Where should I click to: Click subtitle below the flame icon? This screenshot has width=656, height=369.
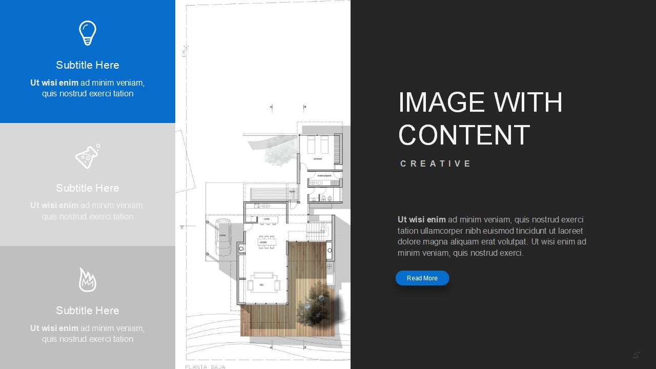[88, 311]
